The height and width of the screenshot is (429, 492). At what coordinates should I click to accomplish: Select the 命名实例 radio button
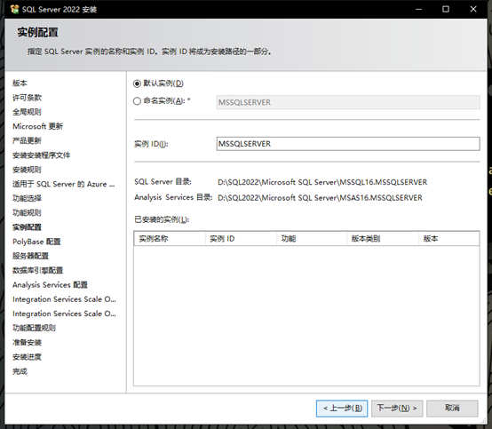[x=137, y=101]
